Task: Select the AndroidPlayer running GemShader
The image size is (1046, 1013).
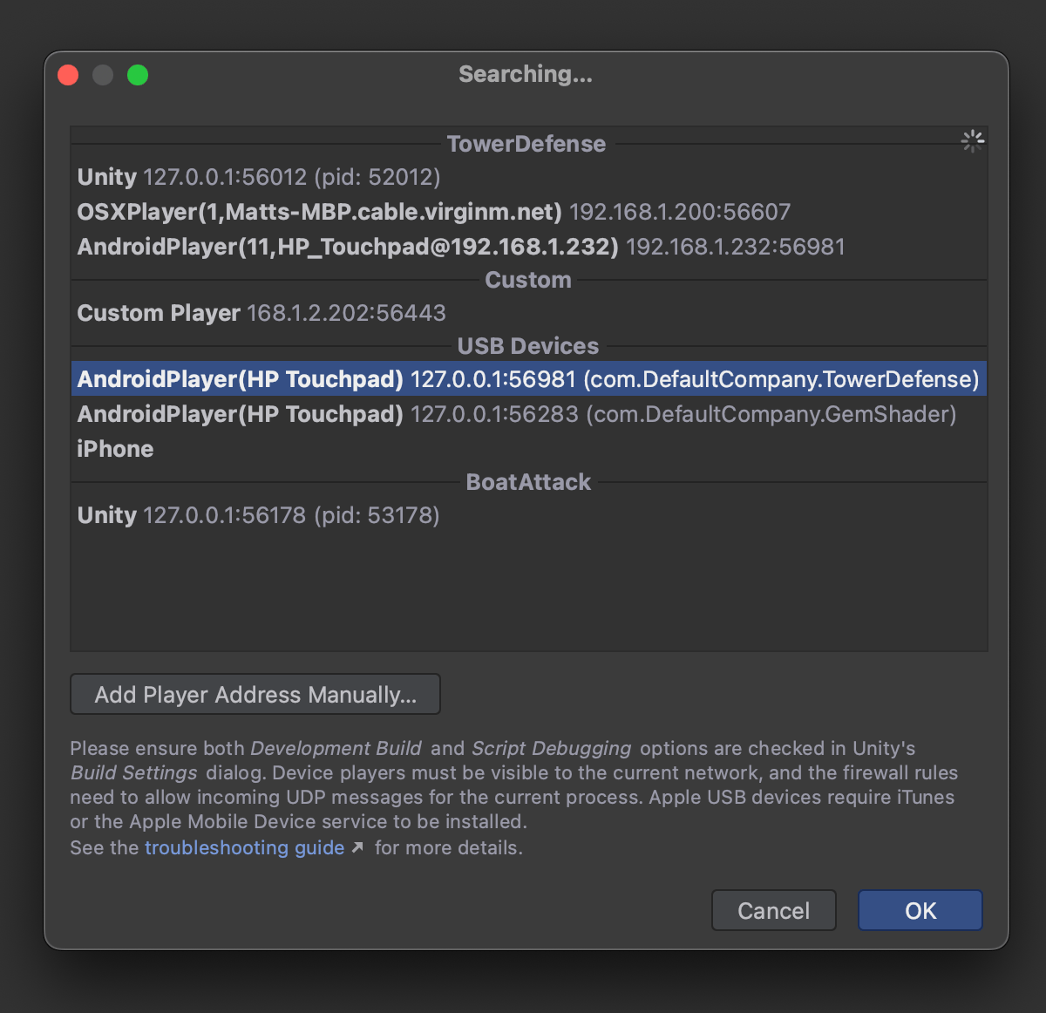Action: [516, 414]
